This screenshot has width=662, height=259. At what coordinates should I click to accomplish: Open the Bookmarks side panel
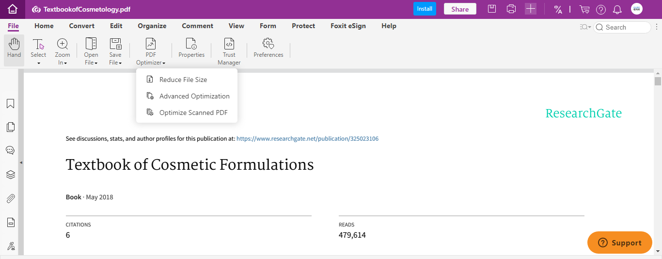tap(10, 103)
